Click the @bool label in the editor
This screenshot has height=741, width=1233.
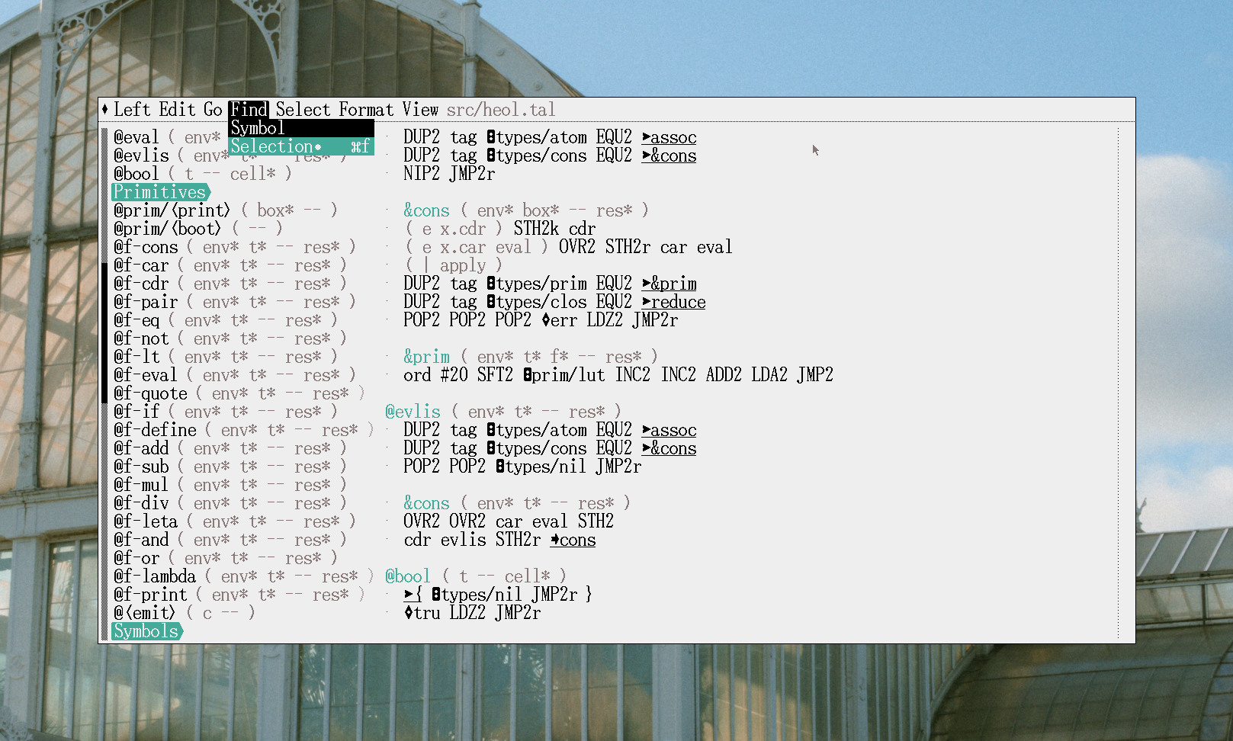(x=408, y=576)
